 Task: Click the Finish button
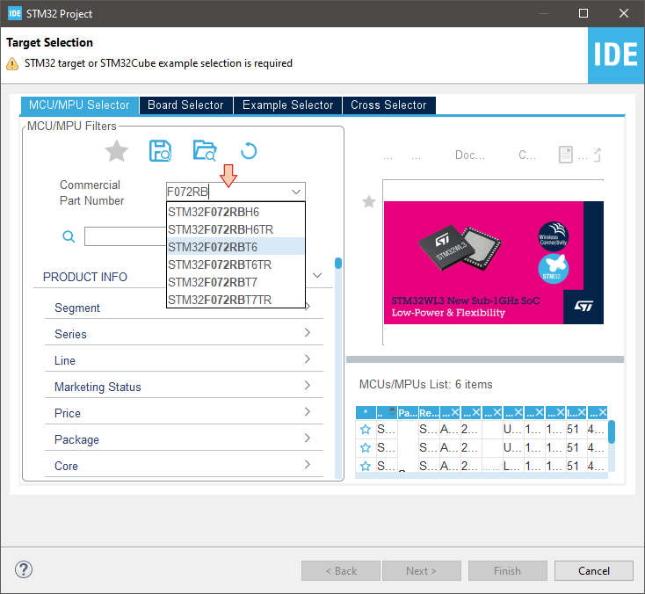click(x=508, y=570)
